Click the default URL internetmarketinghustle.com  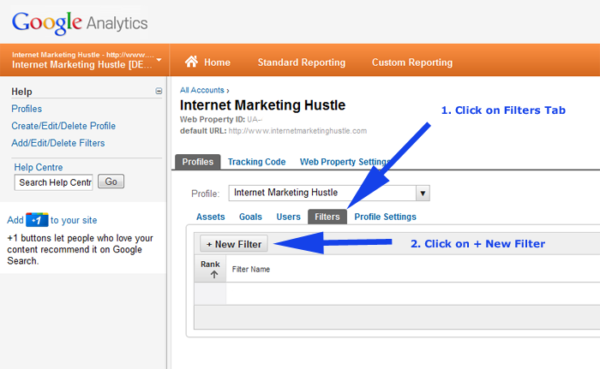tap(297, 131)
